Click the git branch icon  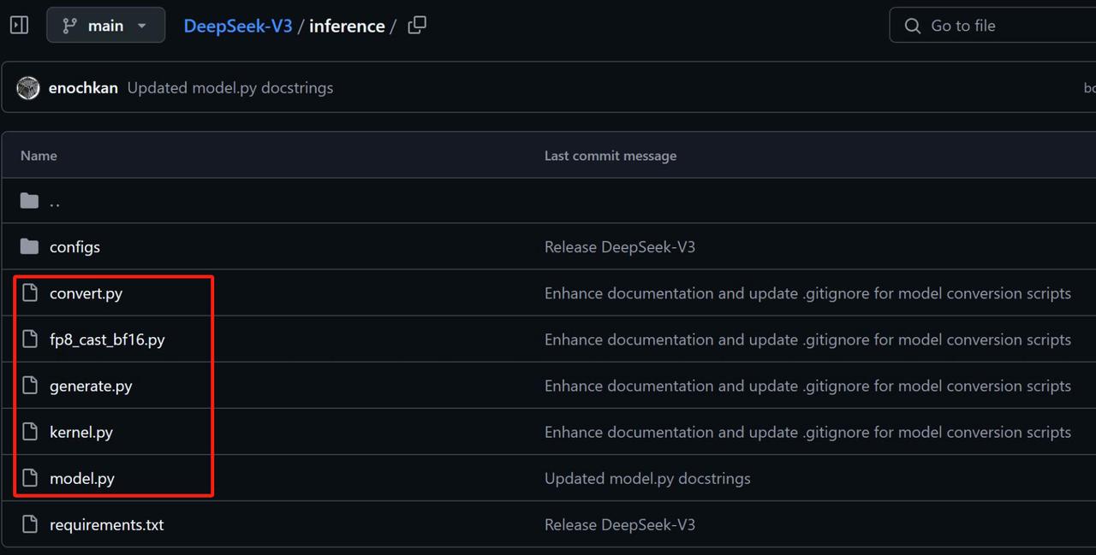pyautogui.click(x=70, y=26)
